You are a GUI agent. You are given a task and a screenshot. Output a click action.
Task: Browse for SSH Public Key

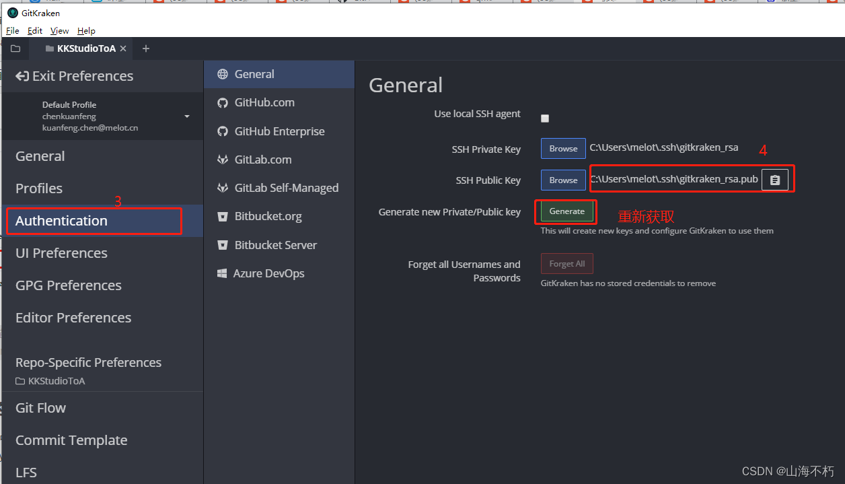tap(563, 180)
